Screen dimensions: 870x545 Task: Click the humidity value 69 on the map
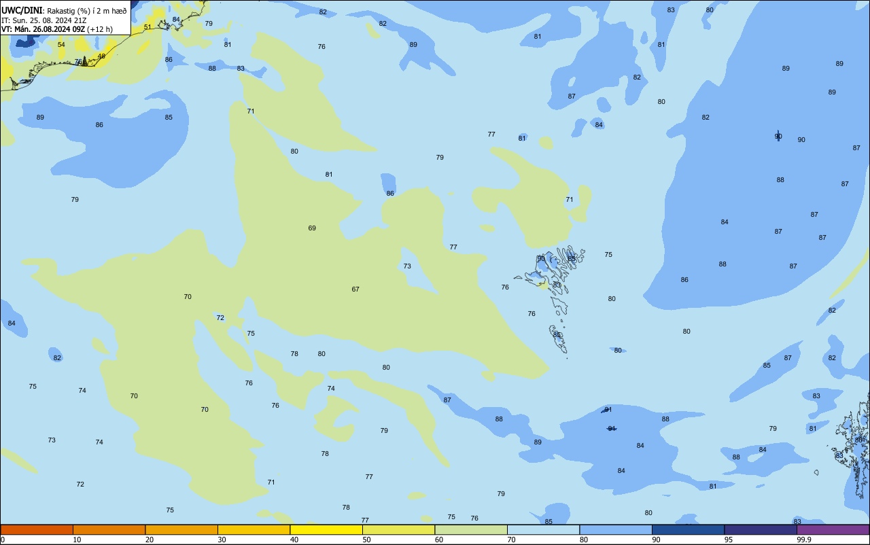pyautogui.click(x=312, y=228)
